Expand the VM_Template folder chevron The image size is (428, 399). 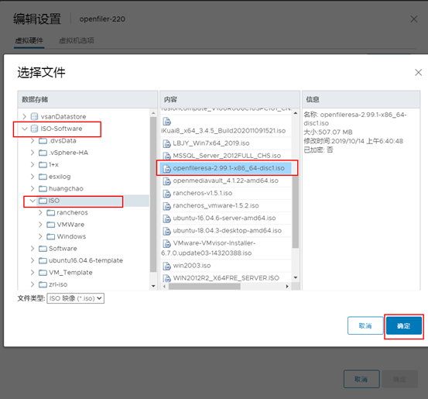click(x=33, y=273)
